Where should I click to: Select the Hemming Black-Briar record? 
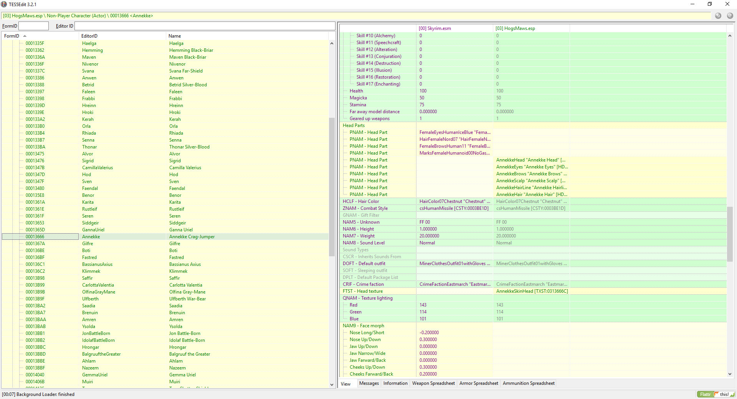(165, 50)
